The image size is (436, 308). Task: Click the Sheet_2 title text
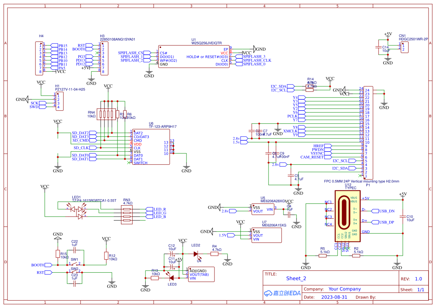tap(296, 278)
